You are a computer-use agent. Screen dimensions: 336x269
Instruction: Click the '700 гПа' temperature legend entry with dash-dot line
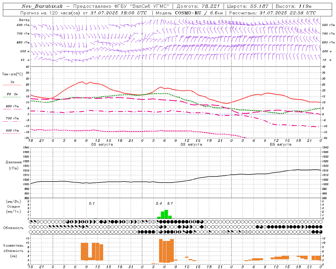12,118
